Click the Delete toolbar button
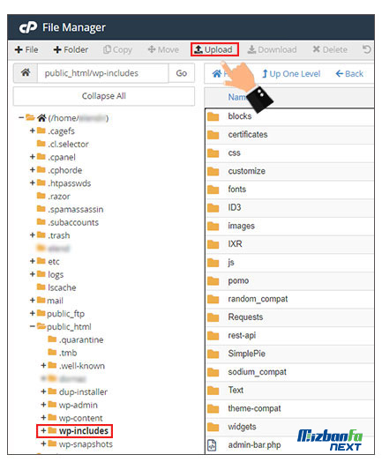Screen dimensions: 382x462 [330, 49]
